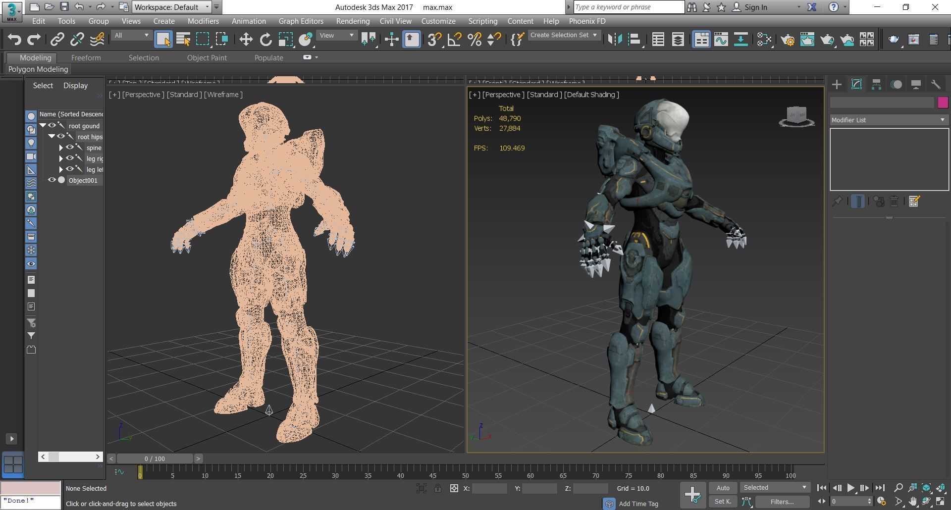
Task: Switch to the Freeform ribbon tab
Action: pos(86,58)
